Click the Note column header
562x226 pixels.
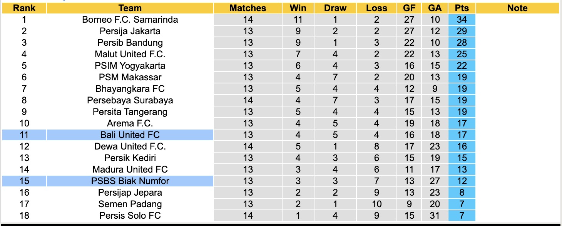517,8
